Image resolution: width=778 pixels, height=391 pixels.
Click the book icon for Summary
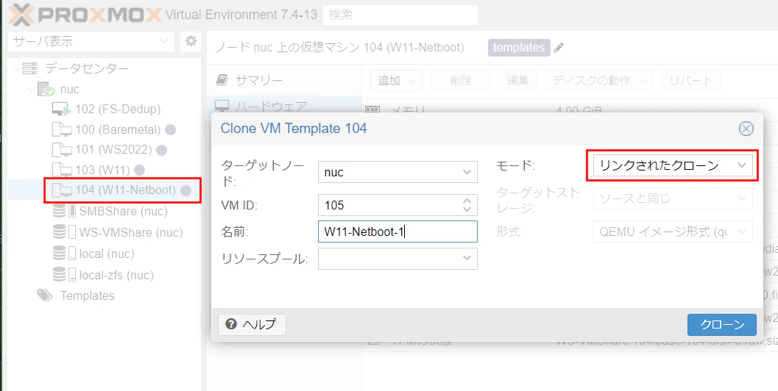[222, 80]
